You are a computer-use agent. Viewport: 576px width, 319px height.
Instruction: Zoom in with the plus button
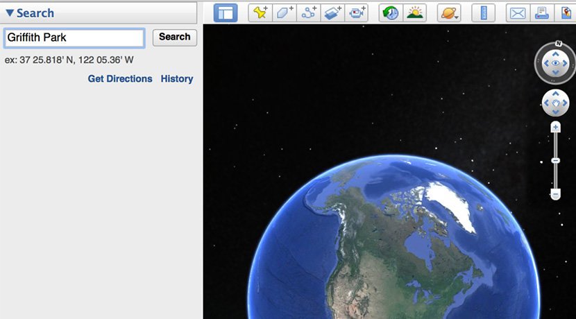coord(555,128)
